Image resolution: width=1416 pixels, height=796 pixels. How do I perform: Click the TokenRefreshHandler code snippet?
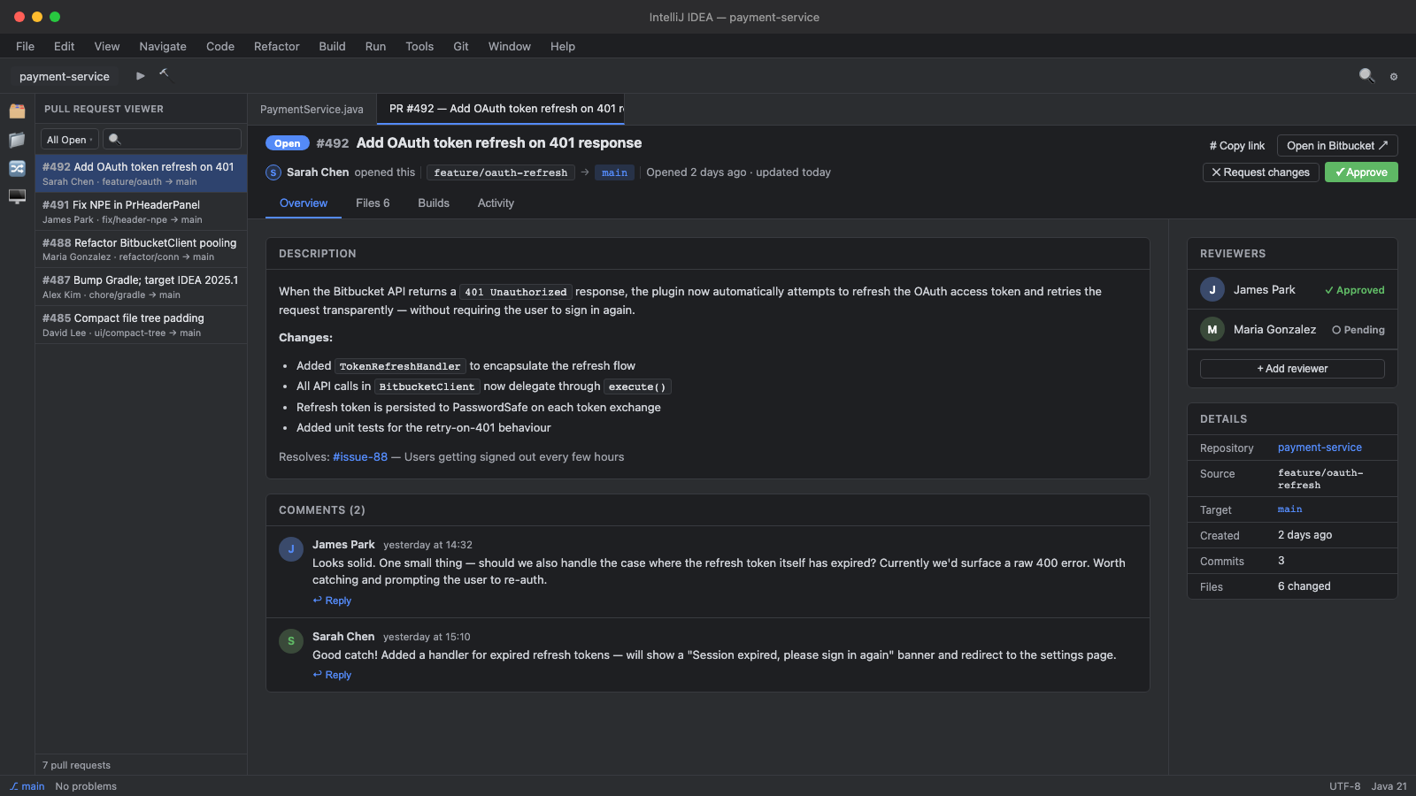point(400,366)
